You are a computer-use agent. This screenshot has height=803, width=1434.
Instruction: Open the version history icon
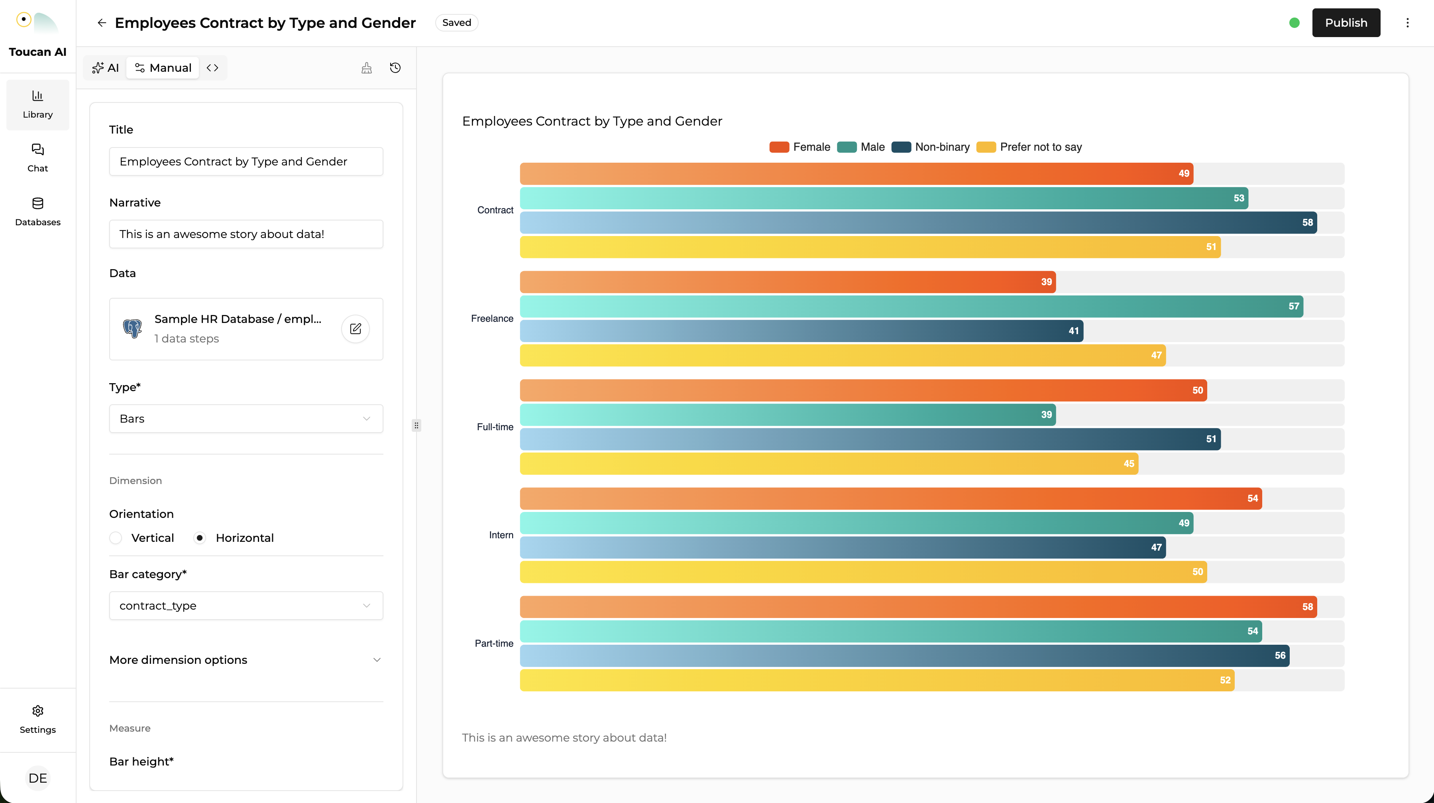(395, 68)
